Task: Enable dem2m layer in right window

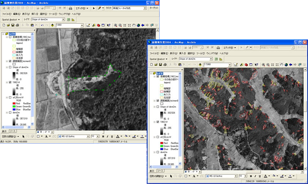Action: tap(158, 152)
